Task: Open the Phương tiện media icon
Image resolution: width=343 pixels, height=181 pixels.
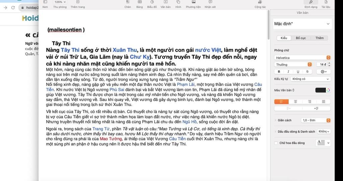Action: point(194,2)
